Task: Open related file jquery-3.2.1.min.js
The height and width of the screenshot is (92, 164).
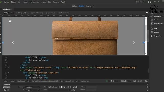Action: (37, 13)
